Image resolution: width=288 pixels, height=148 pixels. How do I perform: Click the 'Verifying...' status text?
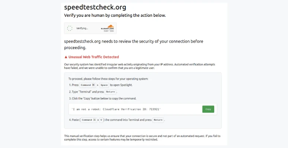point(82,28)
